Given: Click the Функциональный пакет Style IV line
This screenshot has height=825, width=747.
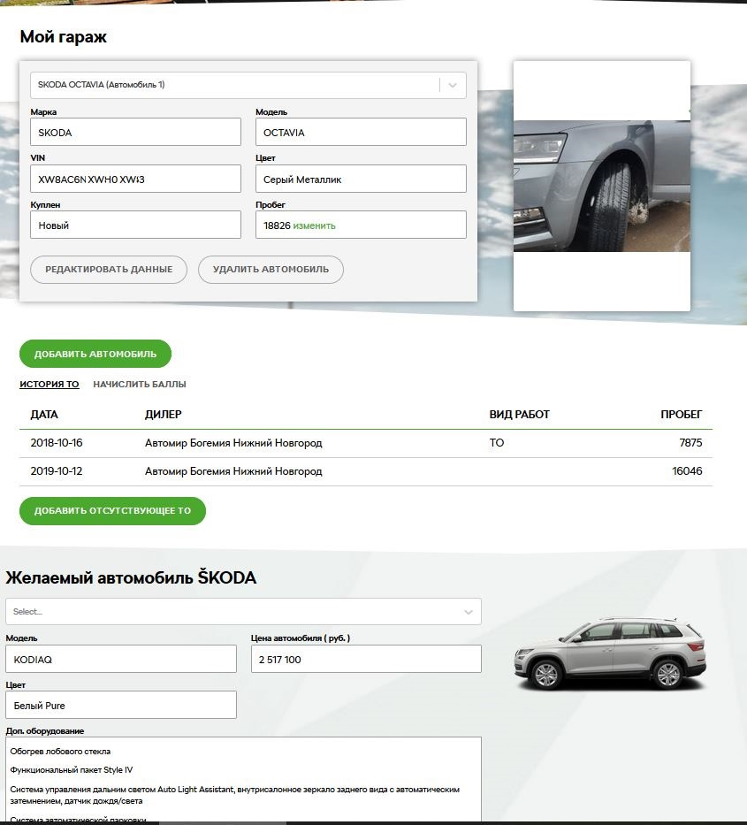Looking at the screenshot, I should pos(72,770).
